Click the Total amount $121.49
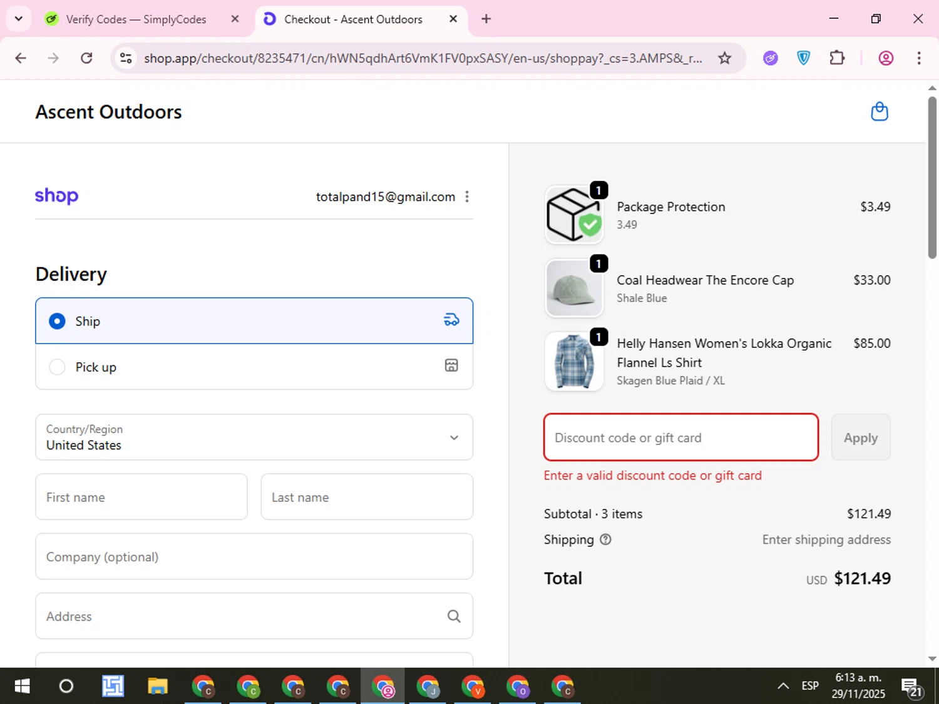939x704 pixels. pos(862,578)
